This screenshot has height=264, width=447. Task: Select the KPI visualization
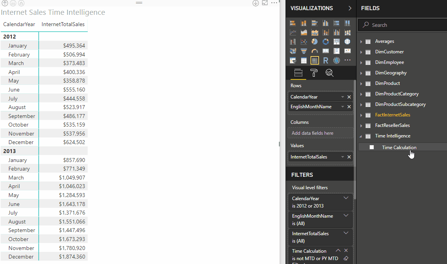(x=347, y=51)
